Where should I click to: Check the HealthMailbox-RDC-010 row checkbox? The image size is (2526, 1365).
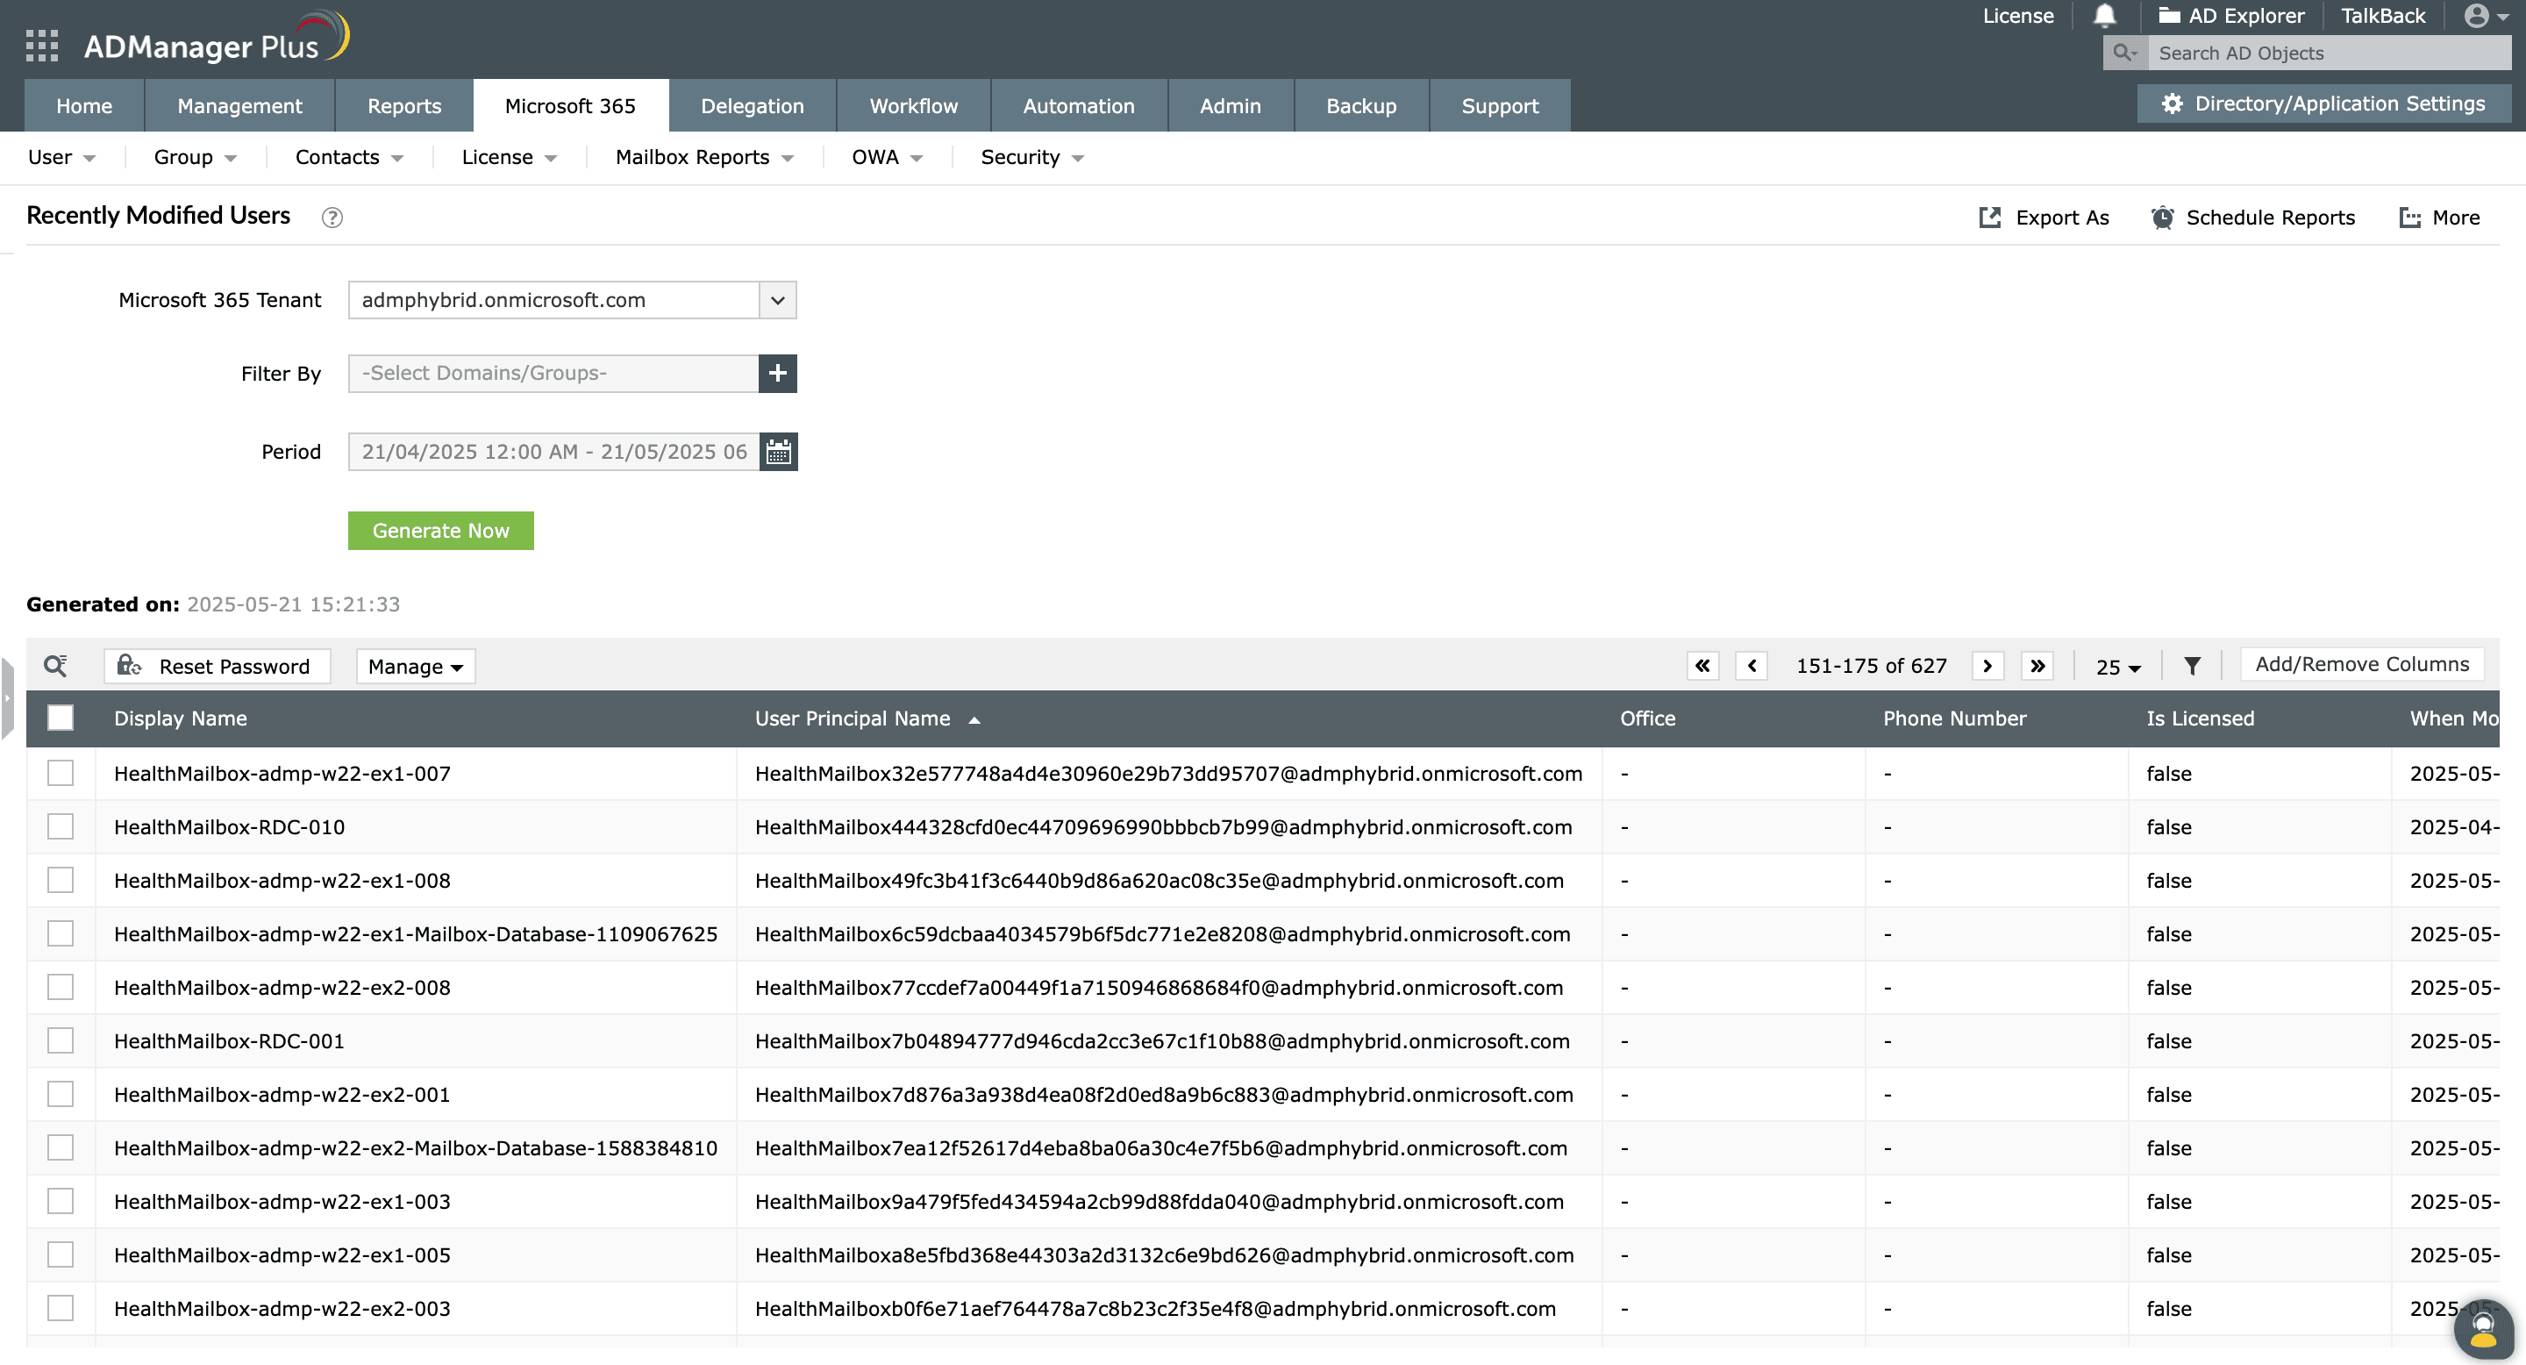coord(60,825)
